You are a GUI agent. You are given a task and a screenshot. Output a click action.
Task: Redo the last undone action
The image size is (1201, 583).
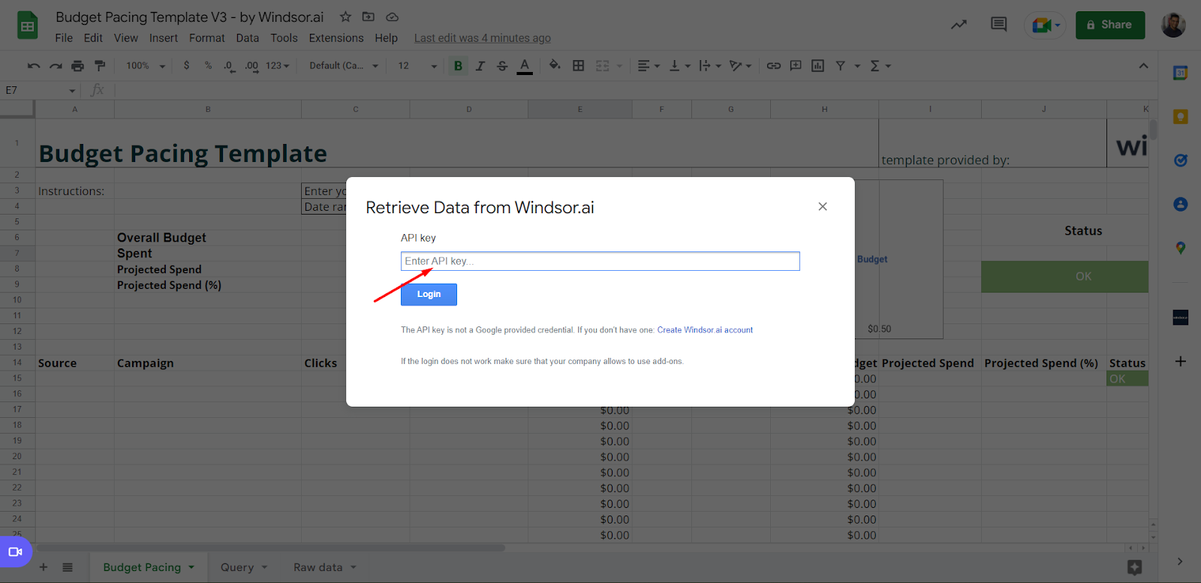pos(56,66)
